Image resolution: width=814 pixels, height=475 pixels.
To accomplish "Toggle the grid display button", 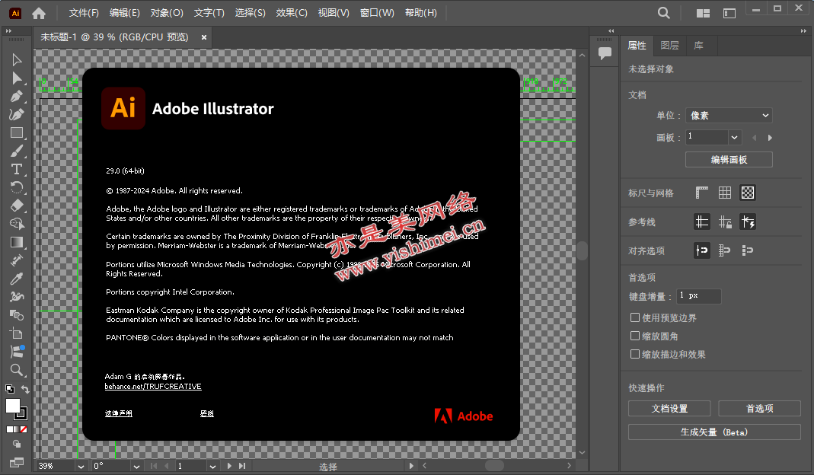I will 725,193.
